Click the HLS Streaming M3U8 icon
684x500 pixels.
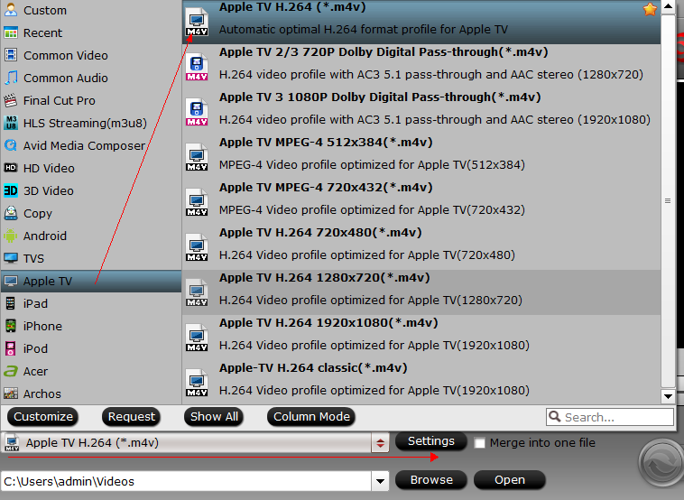click(x=11, y=123)
